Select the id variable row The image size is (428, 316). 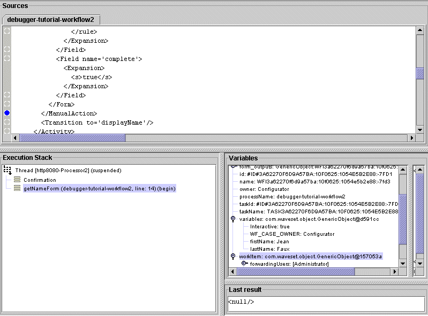click(x=316, y=174)
